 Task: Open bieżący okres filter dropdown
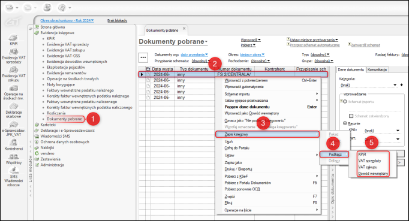coord(252,55)
